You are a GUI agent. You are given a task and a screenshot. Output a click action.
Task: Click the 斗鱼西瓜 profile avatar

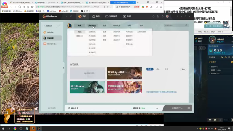tap(212, 40)
